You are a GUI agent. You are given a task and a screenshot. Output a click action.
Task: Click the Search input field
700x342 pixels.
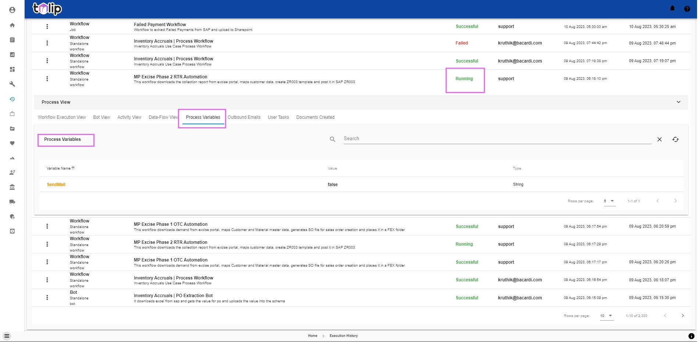tap(497, 139)
